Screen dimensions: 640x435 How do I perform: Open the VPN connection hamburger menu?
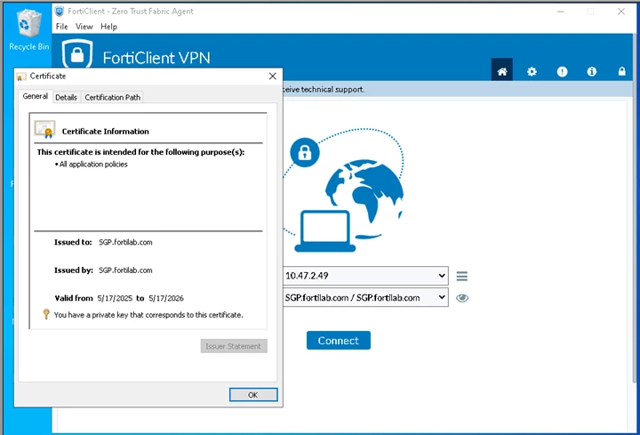click(461, 277)
